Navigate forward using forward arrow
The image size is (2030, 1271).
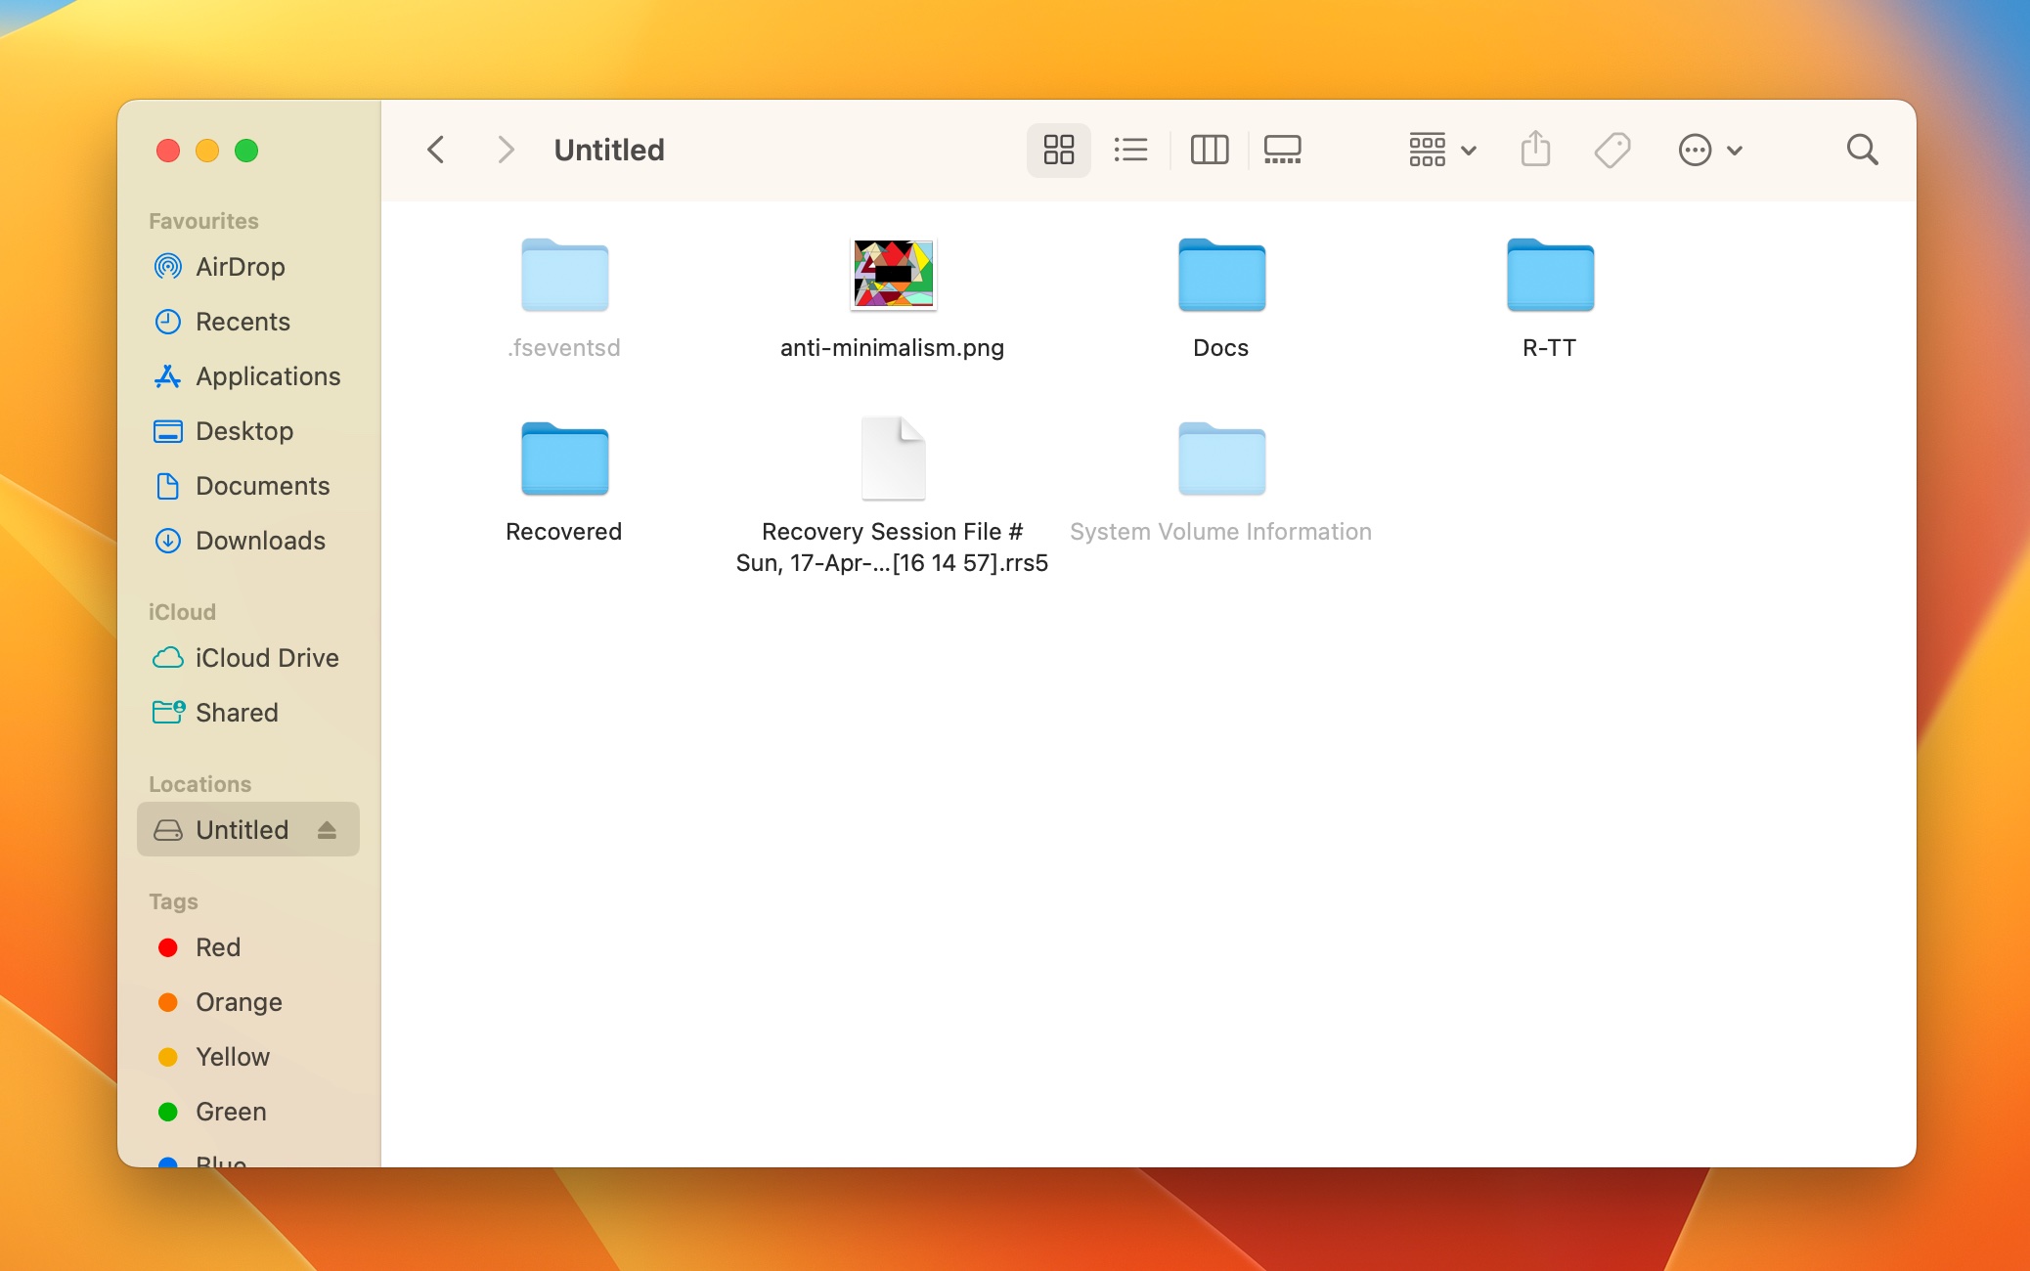506,150
